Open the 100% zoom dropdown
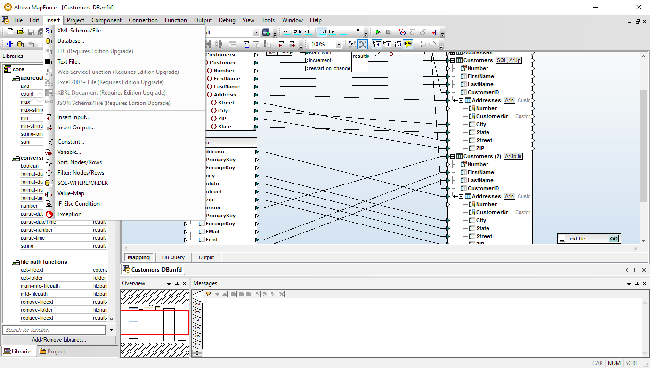 339,44
